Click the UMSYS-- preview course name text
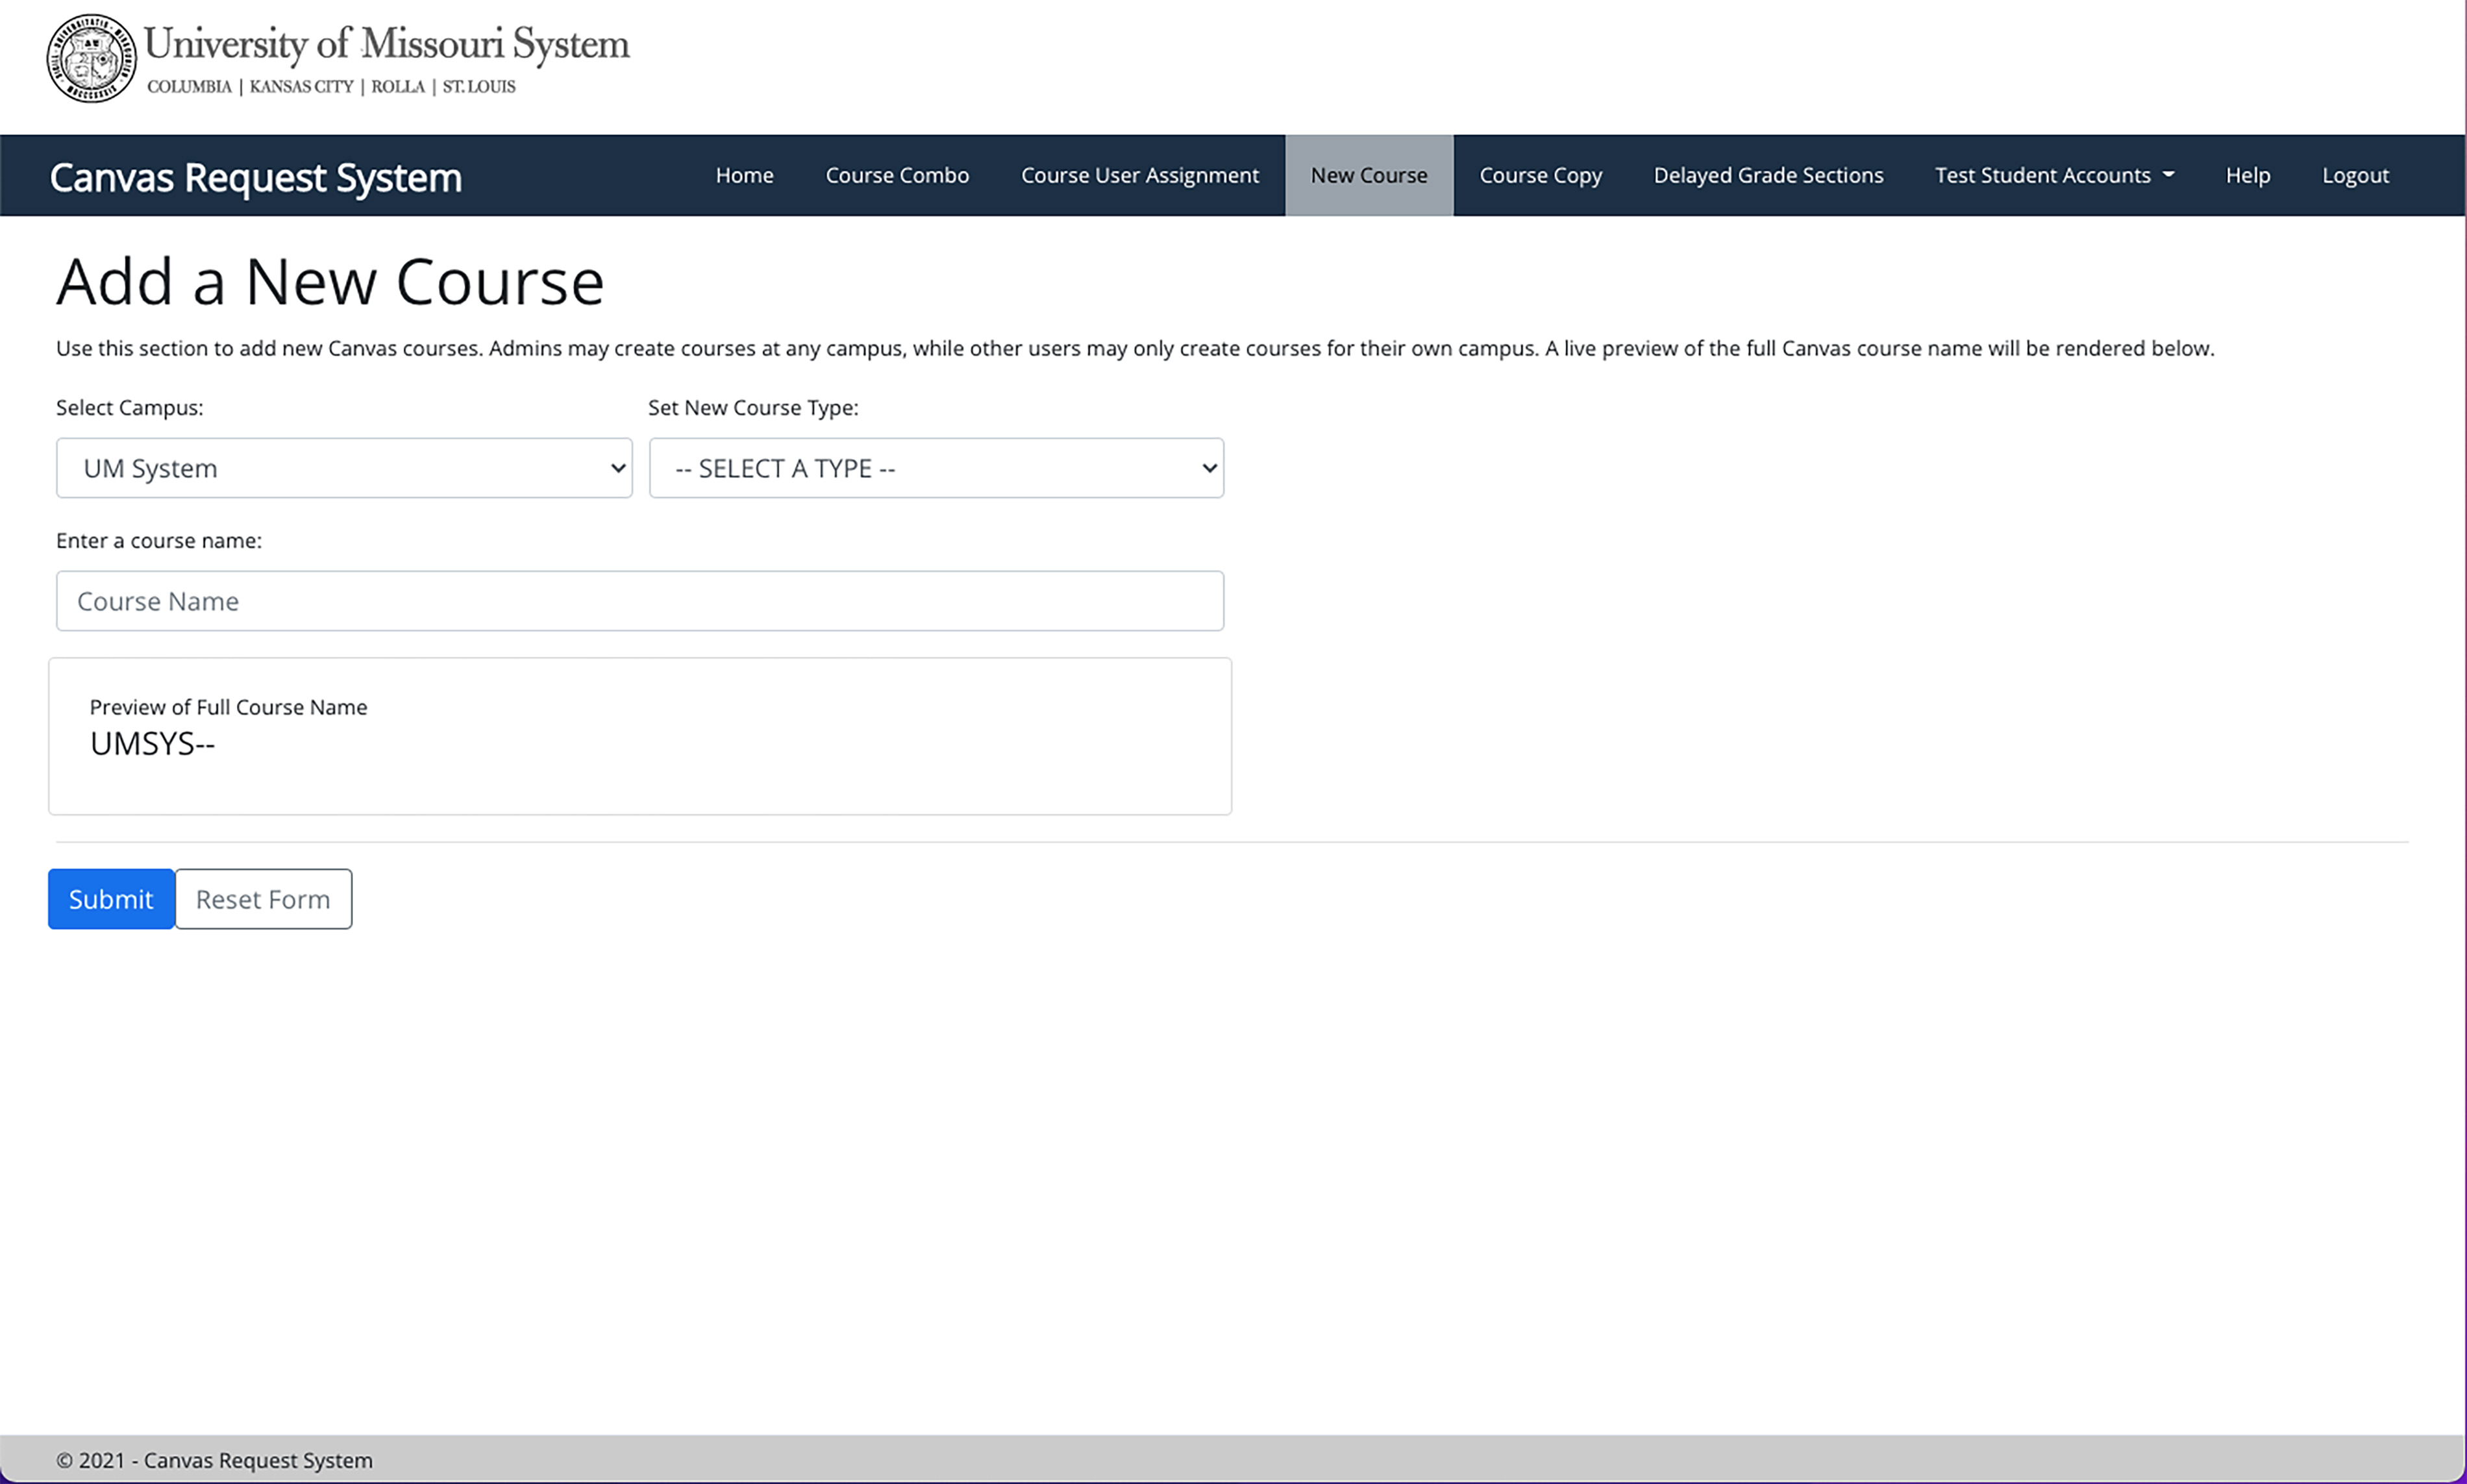This screenshot has width=2467, height=1484. 152,744
